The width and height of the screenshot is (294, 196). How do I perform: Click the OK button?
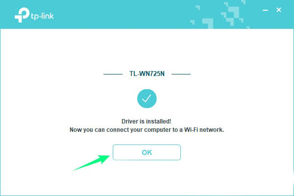click(147, 152)
